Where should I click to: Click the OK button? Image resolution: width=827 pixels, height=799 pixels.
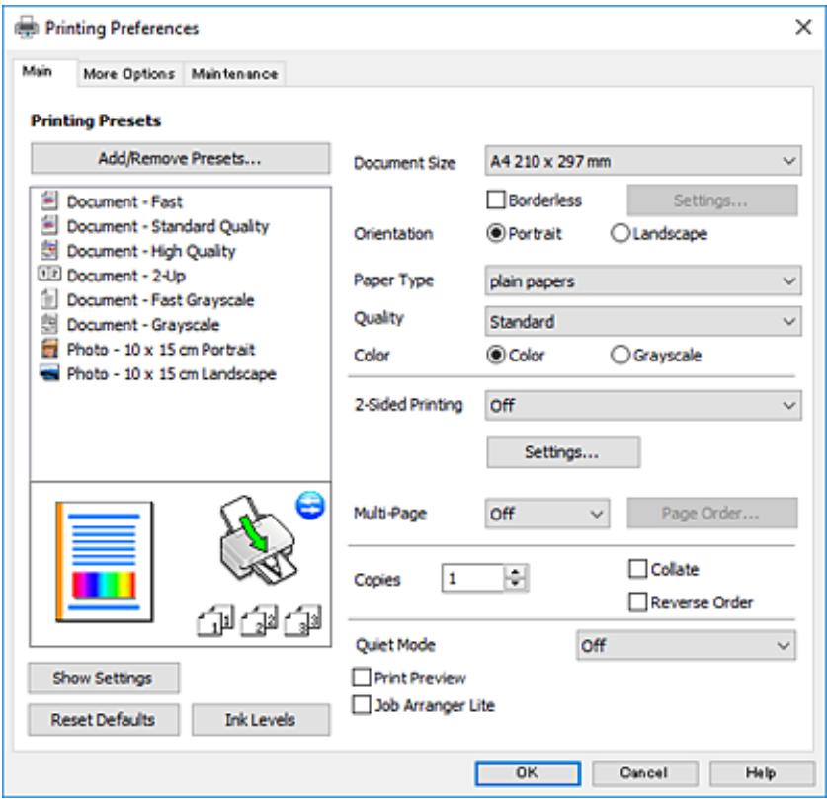(x=528, y=773)
